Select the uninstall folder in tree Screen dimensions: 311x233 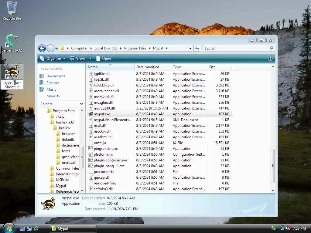(69, 163)
